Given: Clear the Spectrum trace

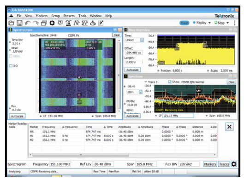Looking at the screenshot, I should tap(232, 82).
